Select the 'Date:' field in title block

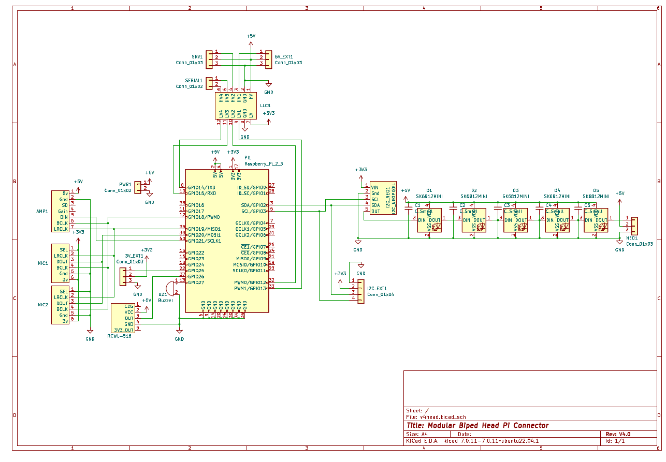pyautogui.click(x=465, y=435)
